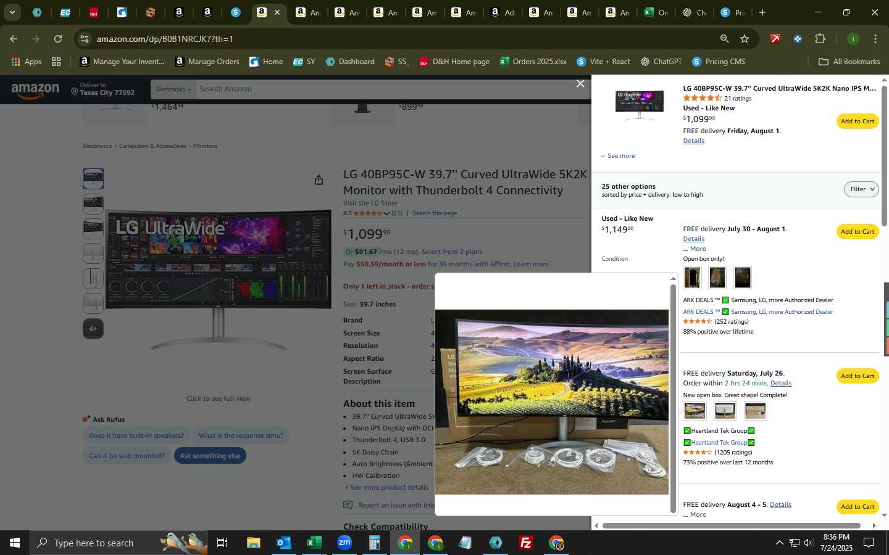Open the Apps bookmark shortcut
889x555 pixels.
click(26, 62)
